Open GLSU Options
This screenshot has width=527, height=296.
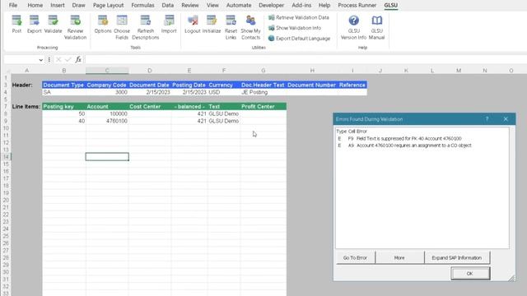[x=103, y=25]
